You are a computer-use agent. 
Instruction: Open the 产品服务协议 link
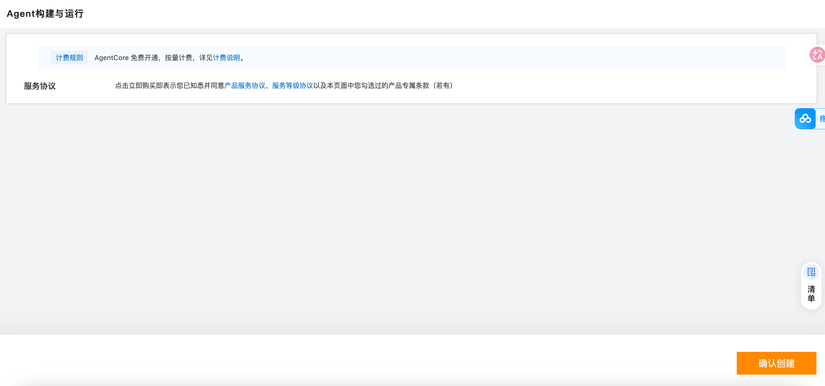[x=245, y=85]
